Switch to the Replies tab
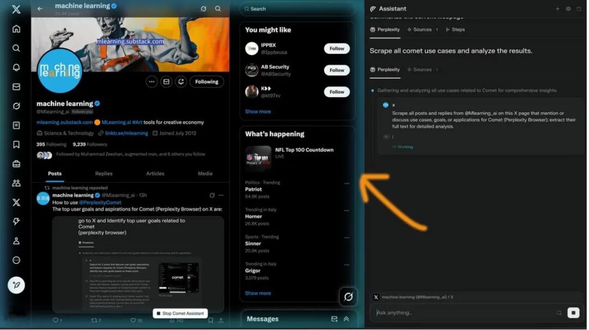Image resolution: width=589 pixels, height=330 pixels. pyautogui.click(x=104, y=174)
